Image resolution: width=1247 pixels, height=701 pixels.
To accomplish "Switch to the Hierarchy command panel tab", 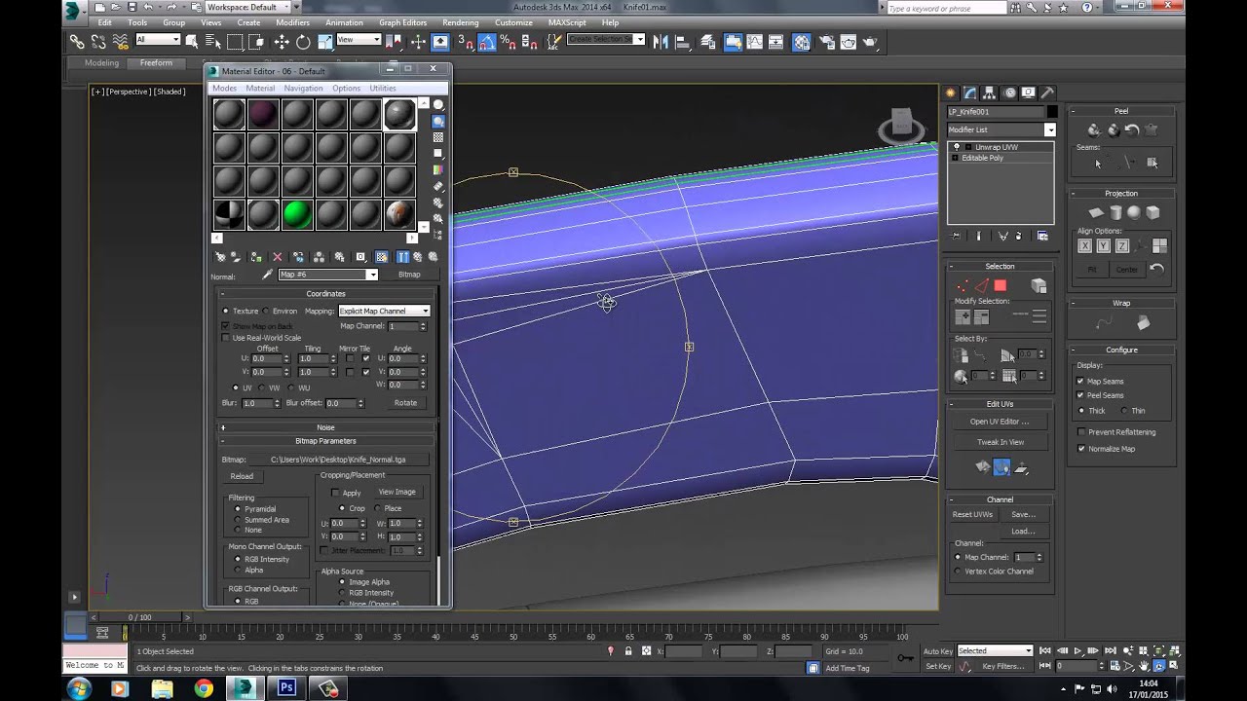I will [989, 92].
